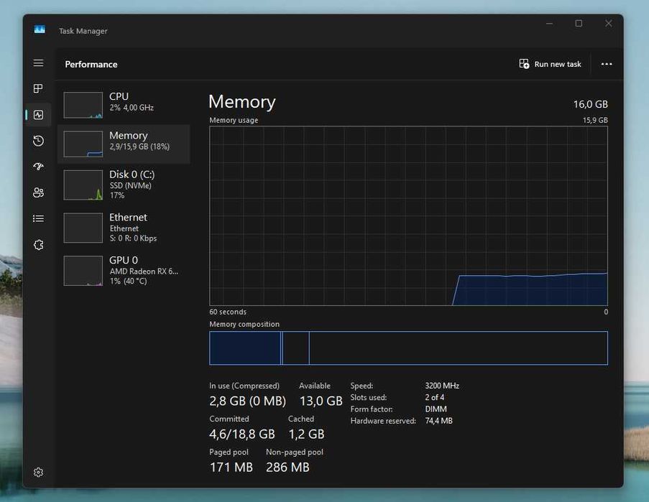
Task: Click the Memory usage graph
Action: (408, 215)
